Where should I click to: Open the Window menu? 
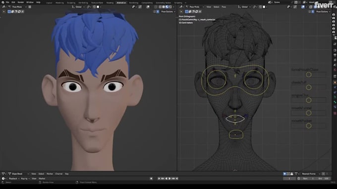30,2
